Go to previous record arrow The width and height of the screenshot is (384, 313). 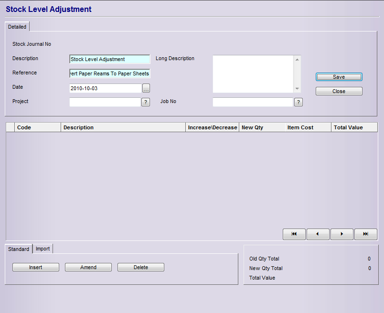click(x=318, y=234)
